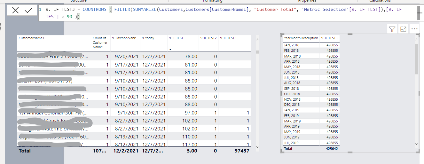424x164 pixels.
Task: Click the 78.00 IF TEST value
Action: coord(191,57)
